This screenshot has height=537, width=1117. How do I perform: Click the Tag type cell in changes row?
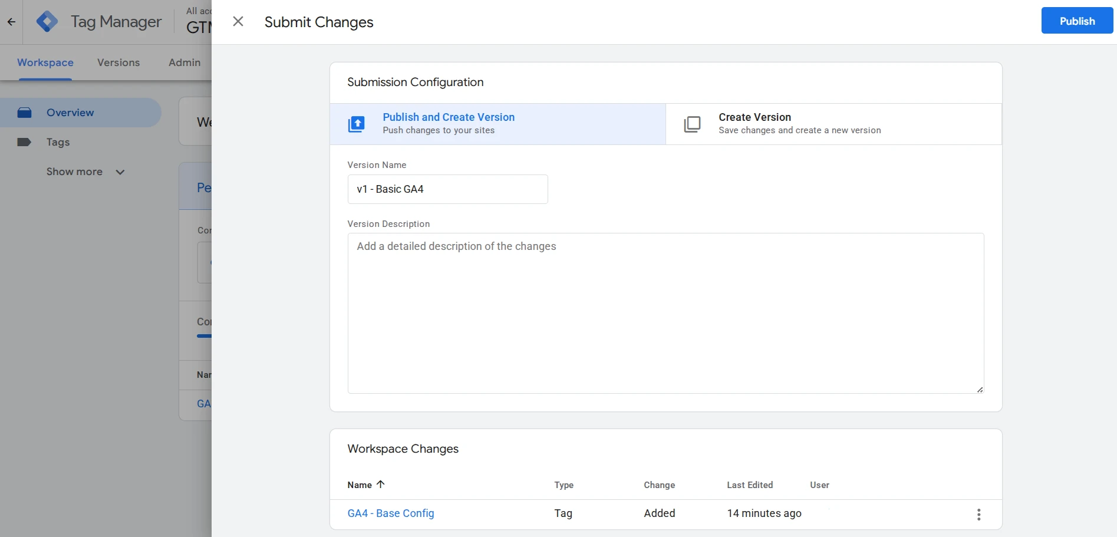tap(563, 513)
